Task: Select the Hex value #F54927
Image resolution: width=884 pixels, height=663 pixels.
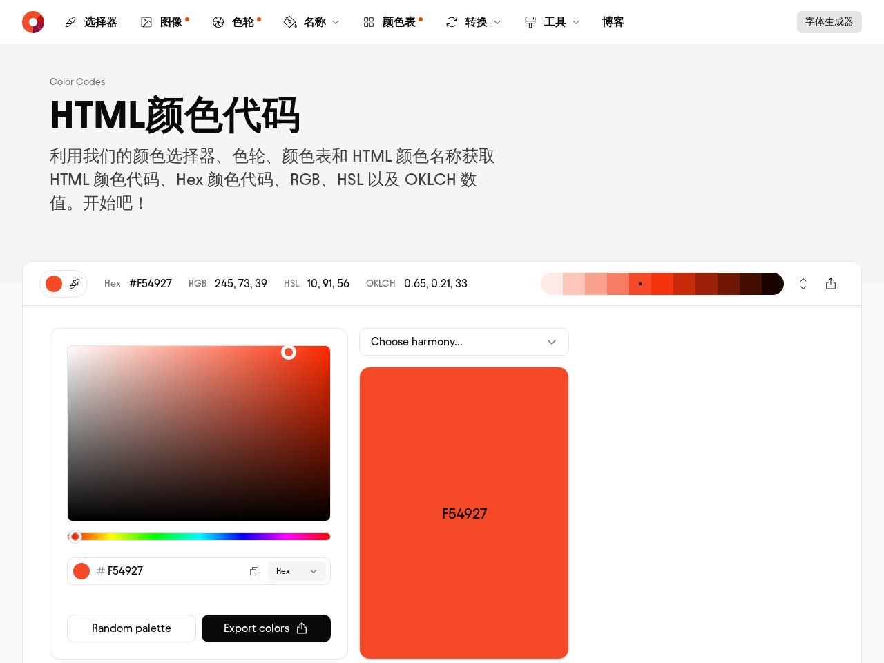Action: point(151,284)
